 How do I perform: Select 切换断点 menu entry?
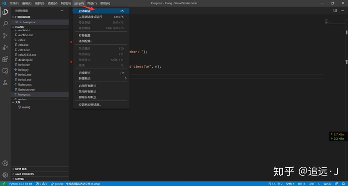[x=101, y=73]
